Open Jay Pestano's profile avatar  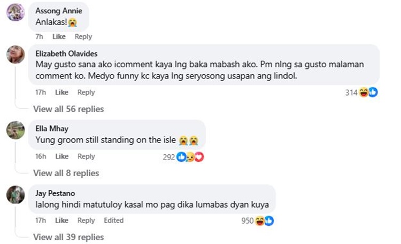click(16, 195)
